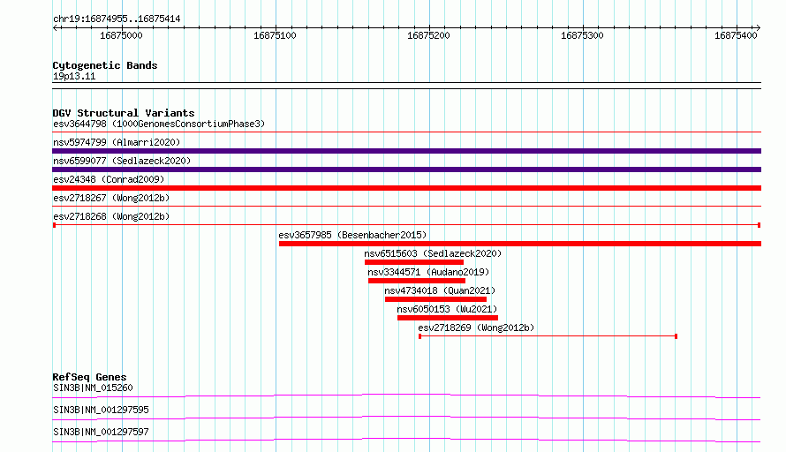Screen dimensions: 786x452
Task: Select the nsv5974799 Almarri2020 variant label
Action: (117, 142)
